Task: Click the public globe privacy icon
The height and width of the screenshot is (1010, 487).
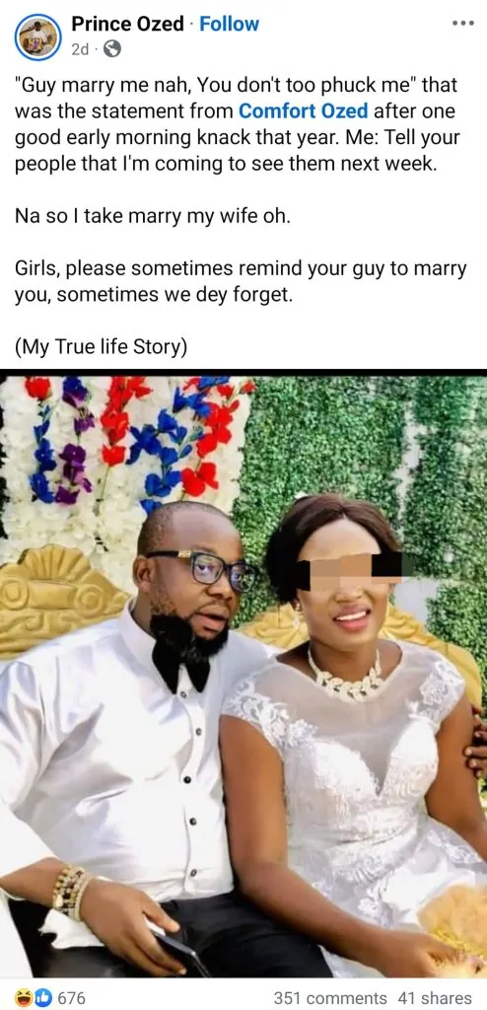Action: point(112,49)
